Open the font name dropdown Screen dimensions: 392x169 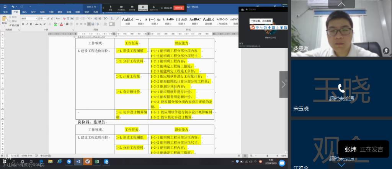click(36, 18)
